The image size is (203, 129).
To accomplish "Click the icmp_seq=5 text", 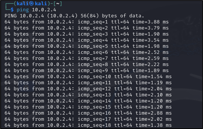I will pyautogui.click(x=93, y=46).
